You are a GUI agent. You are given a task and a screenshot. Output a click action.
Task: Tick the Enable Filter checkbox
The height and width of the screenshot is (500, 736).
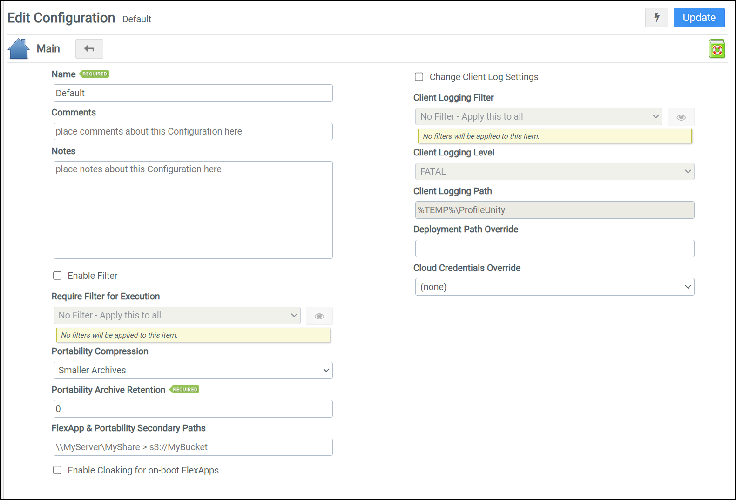point(57,276)
